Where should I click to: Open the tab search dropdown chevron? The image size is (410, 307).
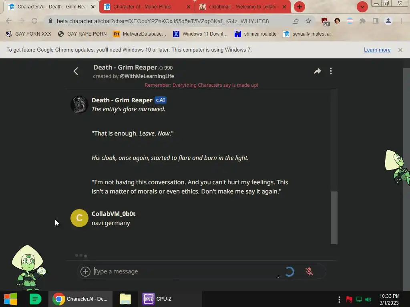click(362, 7)
